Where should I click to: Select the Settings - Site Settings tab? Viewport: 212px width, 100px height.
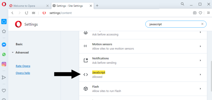coord(72,6)
